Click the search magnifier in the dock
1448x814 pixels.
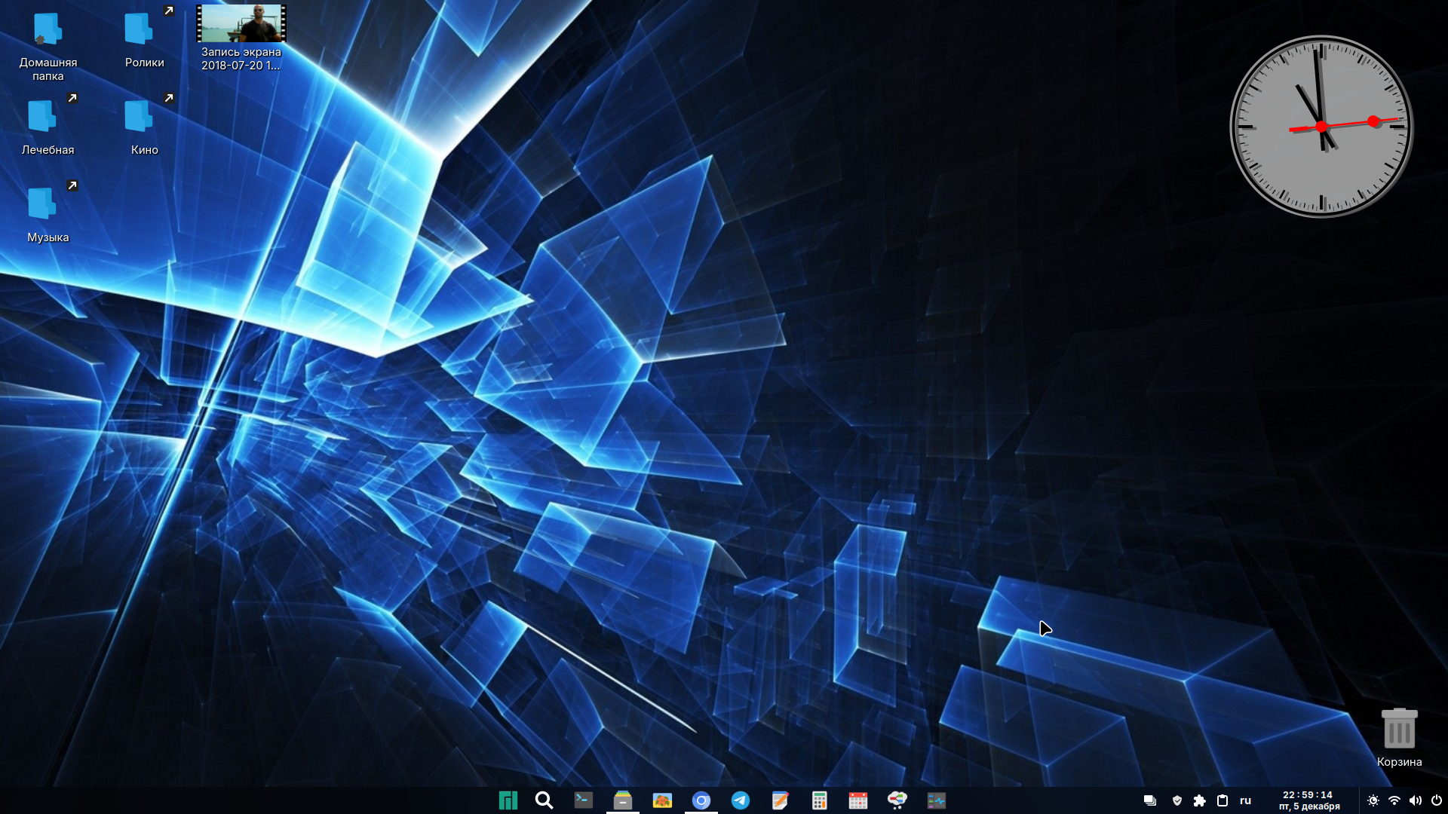[544, 800]
